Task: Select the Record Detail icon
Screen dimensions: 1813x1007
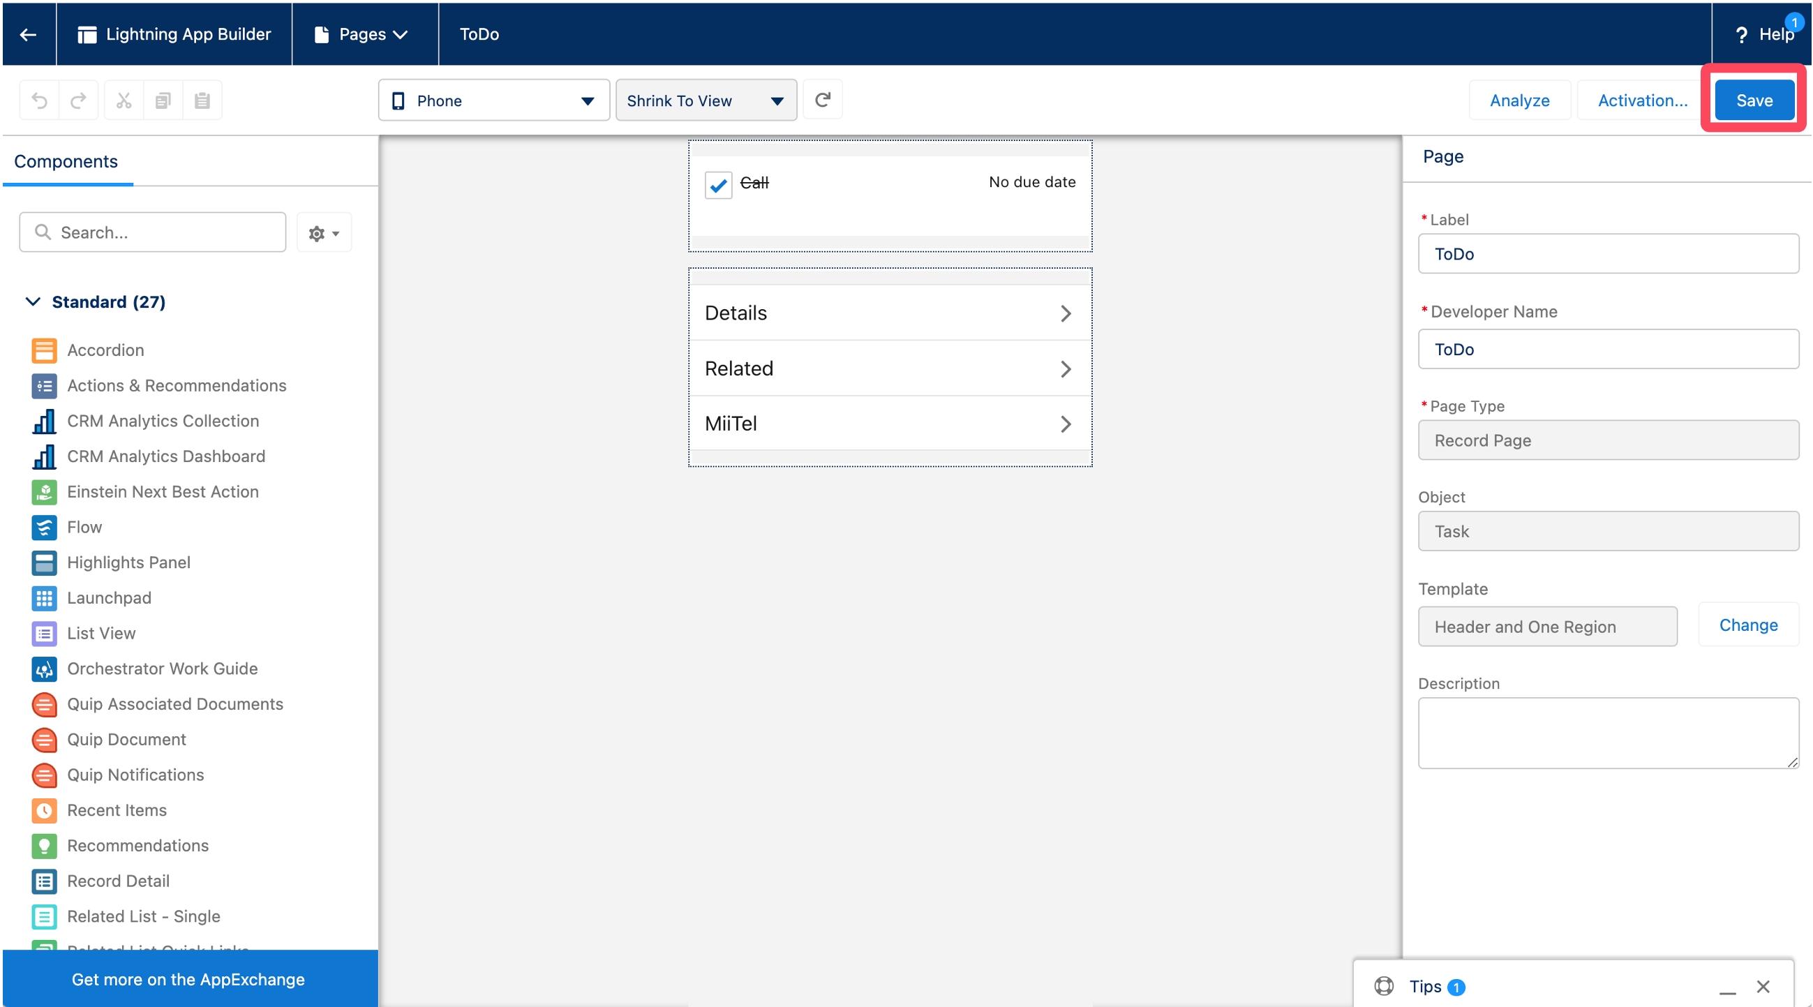Action: coord(45,881)
